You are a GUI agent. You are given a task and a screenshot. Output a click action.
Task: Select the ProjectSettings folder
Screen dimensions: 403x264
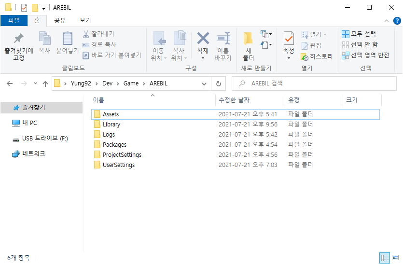pyautogui.click(x=236, y=155)
